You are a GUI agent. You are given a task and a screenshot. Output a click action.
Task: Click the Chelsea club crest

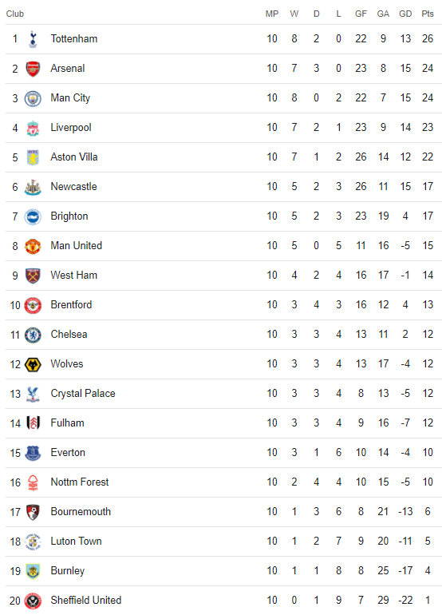pyautogui.click(x=33, y=335)
